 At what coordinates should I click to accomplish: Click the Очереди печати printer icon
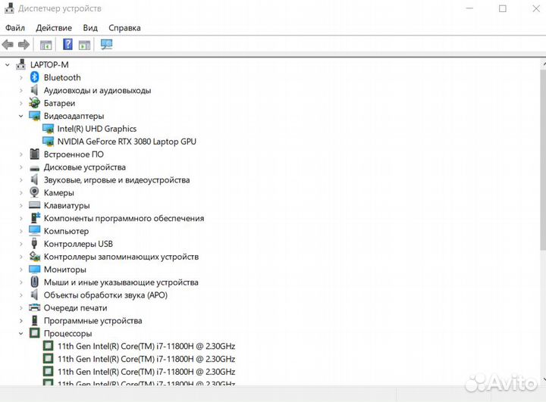click(35, 308)
